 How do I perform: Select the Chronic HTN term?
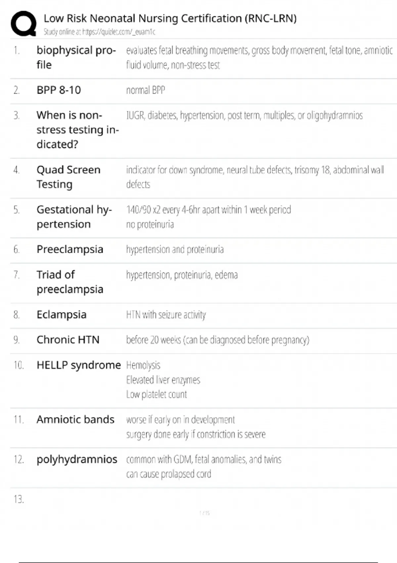coord(68,339)
